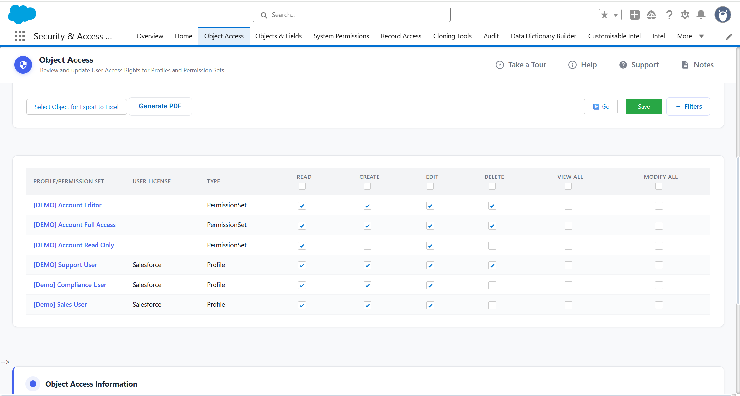740x396 pixels.
Task: Open the [DEMO] Account Editor link
Action: tap(67, 205)
